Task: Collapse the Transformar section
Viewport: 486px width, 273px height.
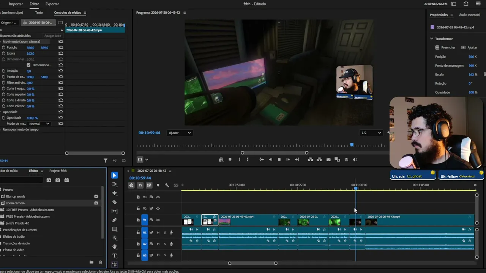Action: pos(431,39)
